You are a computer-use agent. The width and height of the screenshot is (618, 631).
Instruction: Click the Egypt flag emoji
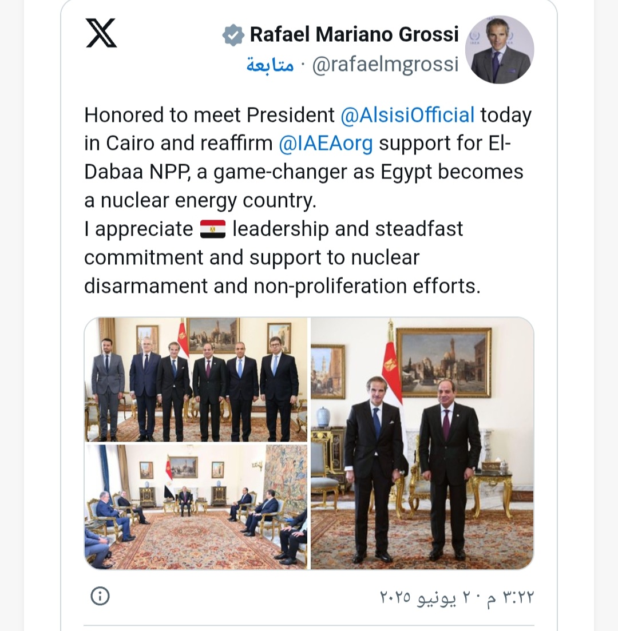(x=213, y=229)
